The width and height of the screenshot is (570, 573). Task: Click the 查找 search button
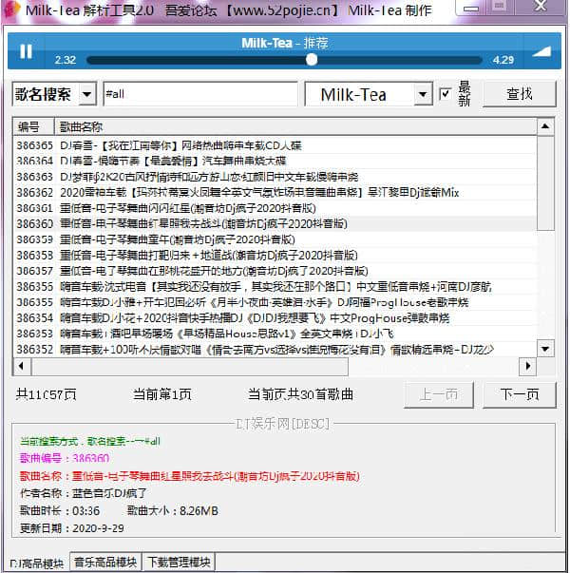coord(520,94)
